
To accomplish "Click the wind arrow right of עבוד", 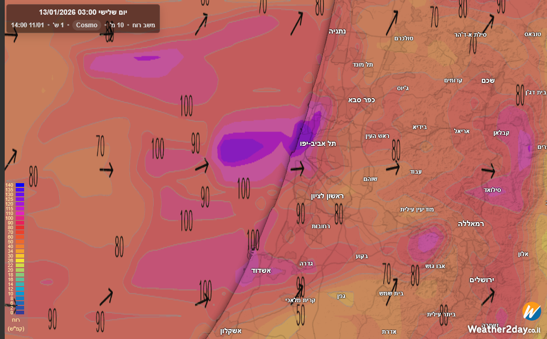I will point(392,168).
